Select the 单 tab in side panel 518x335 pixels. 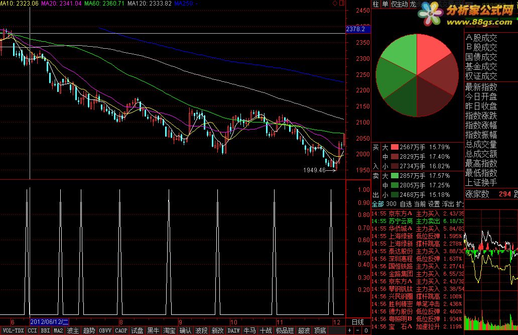[385, 4]
